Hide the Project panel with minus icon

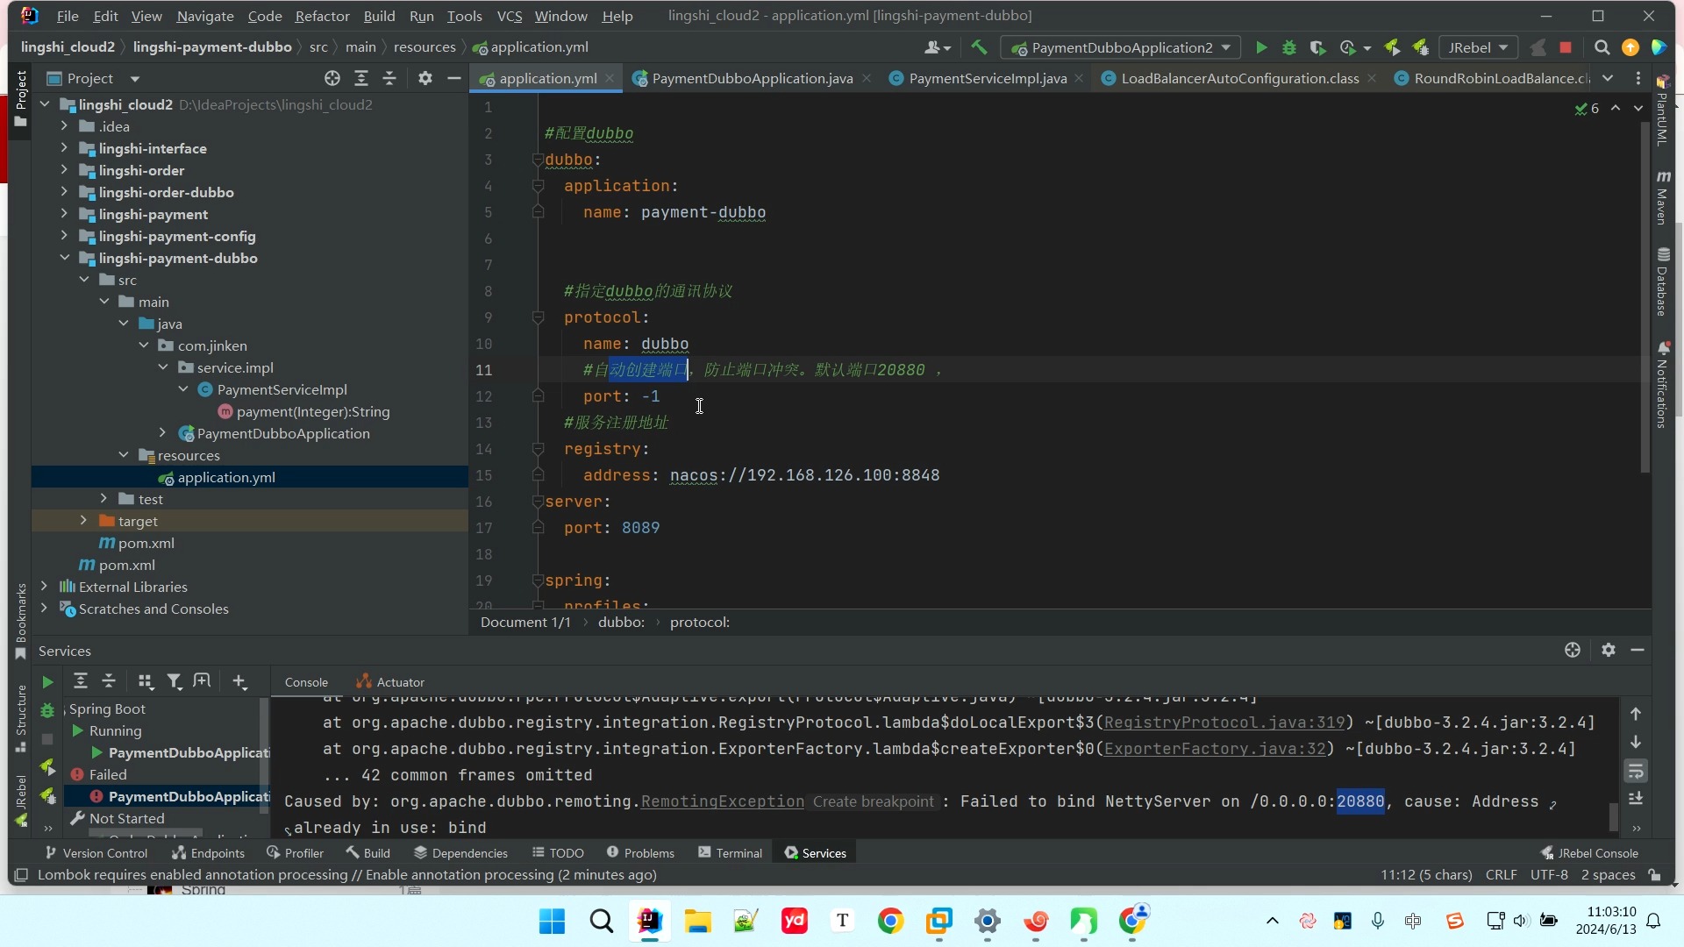453,78
